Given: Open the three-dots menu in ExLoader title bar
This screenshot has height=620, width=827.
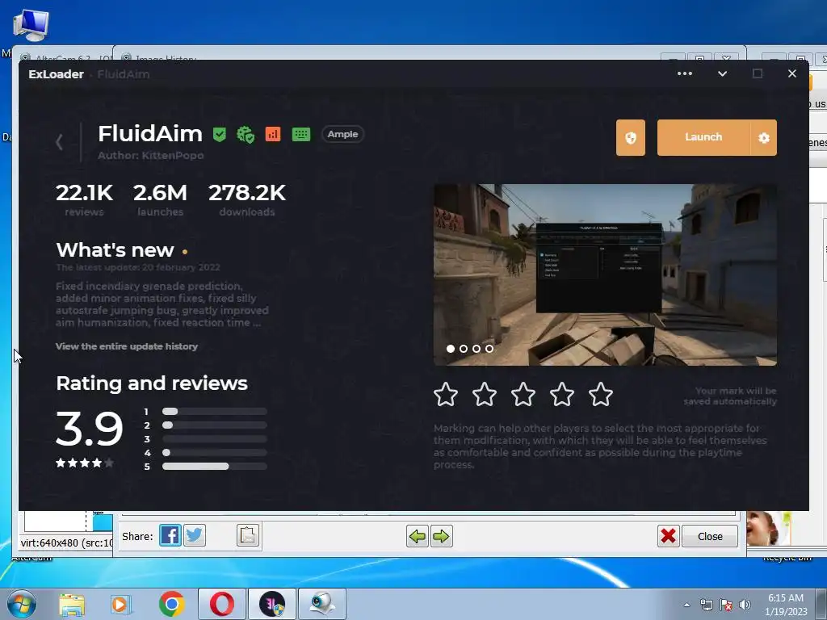Looking at the screenshot, I should point(685,73).
